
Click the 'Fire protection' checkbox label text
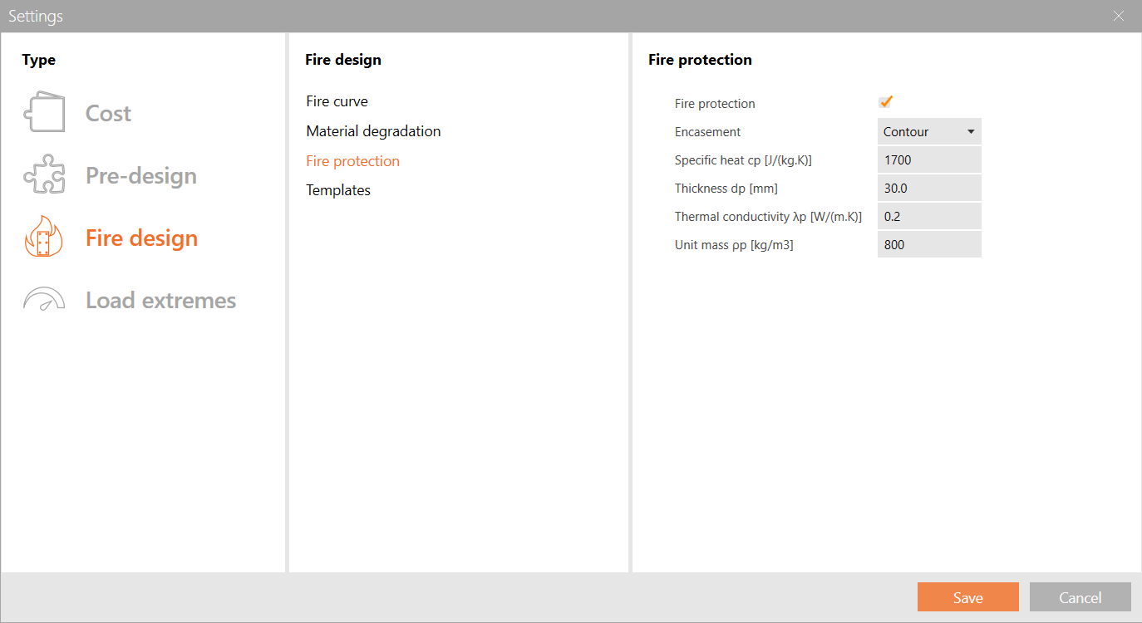[715, 104]
